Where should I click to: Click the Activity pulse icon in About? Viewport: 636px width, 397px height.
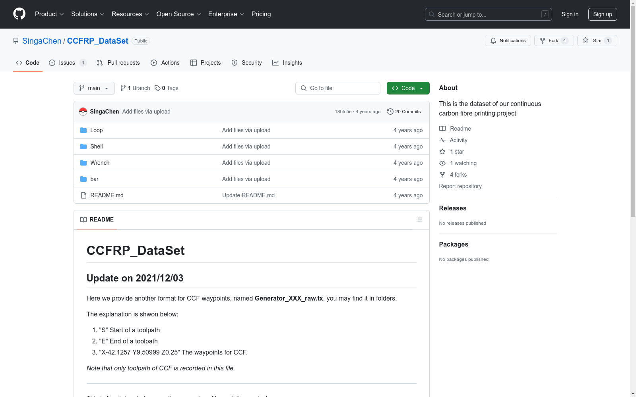pos(442,140)
